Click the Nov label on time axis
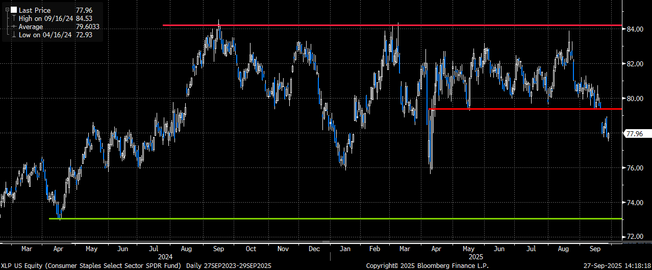Viewport: 652px width, 270px height. [283, 249]
